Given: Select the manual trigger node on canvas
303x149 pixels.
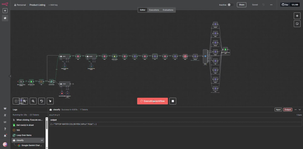Looking at the screenshot, I should point(21,81).
